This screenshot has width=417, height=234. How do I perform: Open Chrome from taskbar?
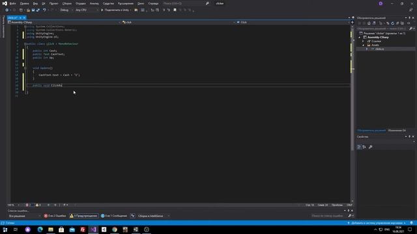(115, 229)
